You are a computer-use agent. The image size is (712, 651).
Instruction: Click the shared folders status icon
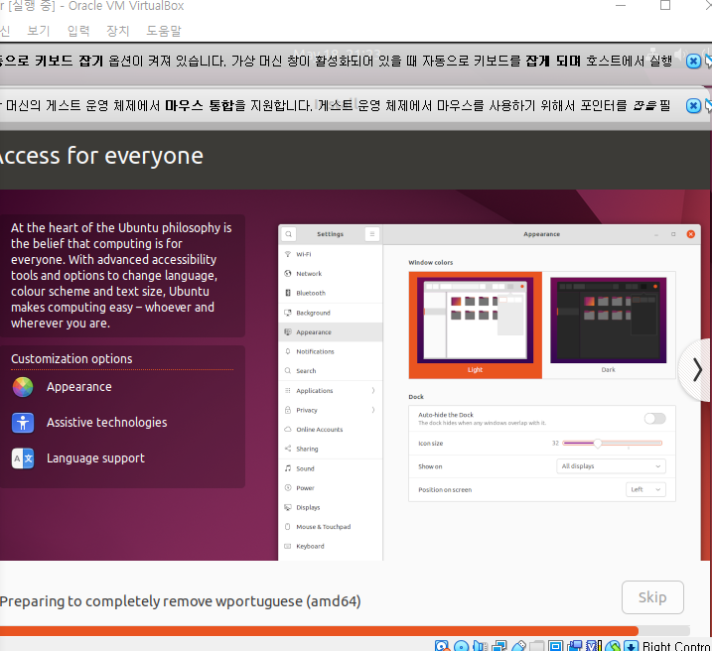click(536, 646)
